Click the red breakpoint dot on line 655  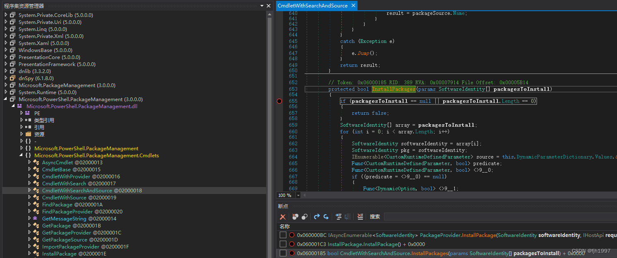[279, 101]
